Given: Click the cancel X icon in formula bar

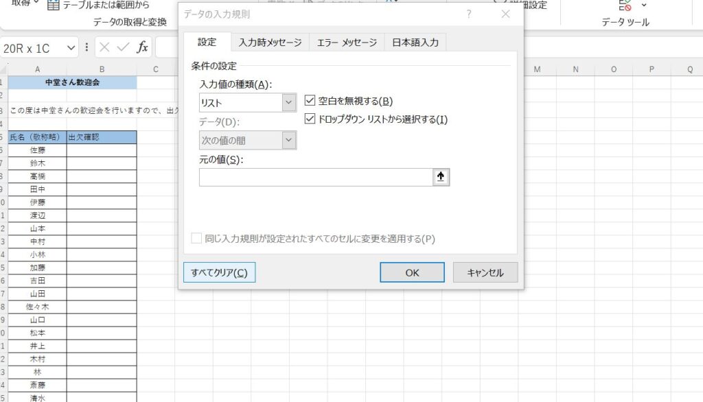Looking at the screenshot, I should click(x=104, y=47).
